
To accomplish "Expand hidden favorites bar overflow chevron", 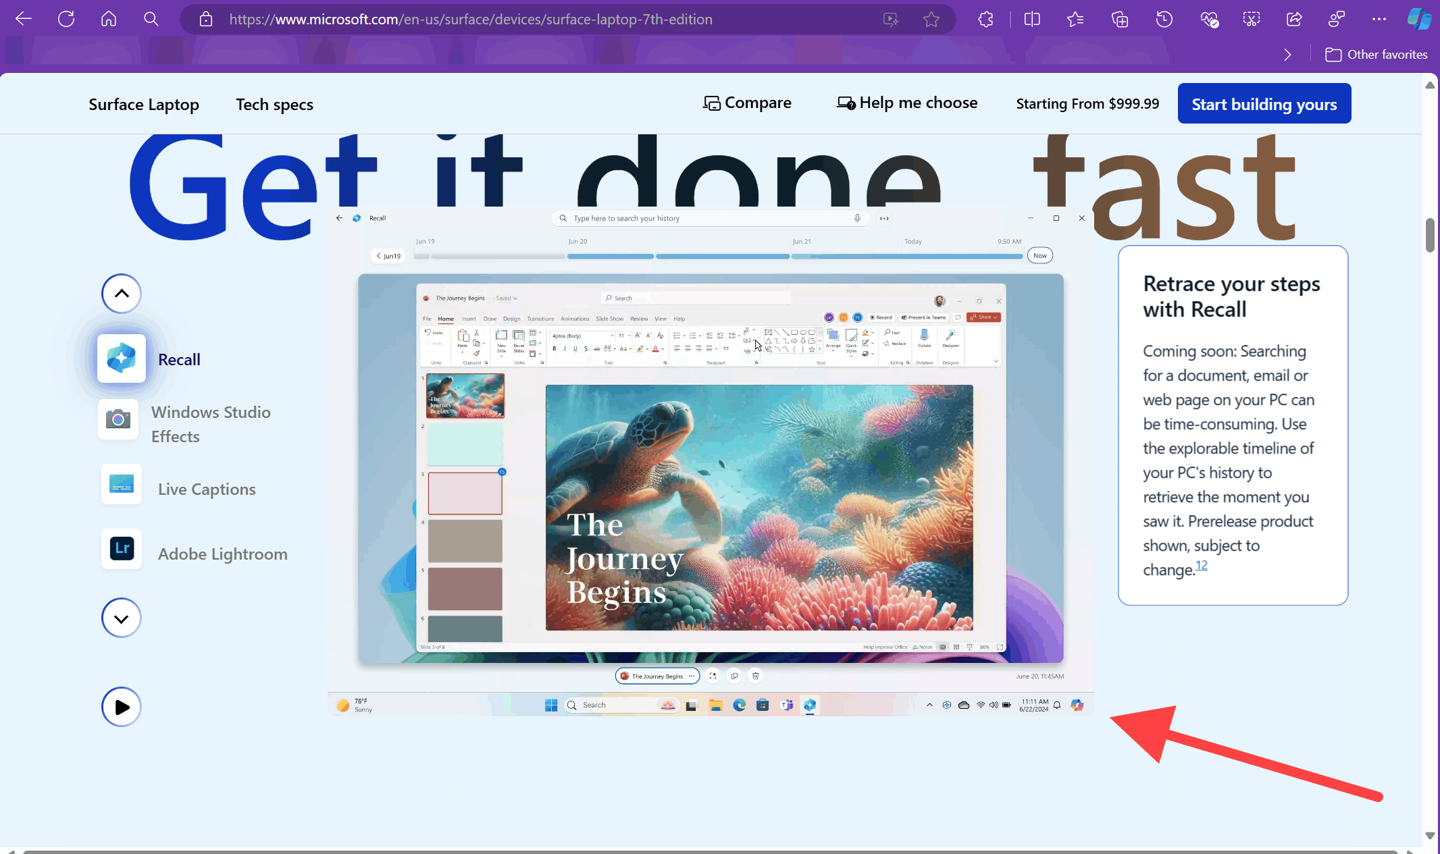I will (1287, 55).
